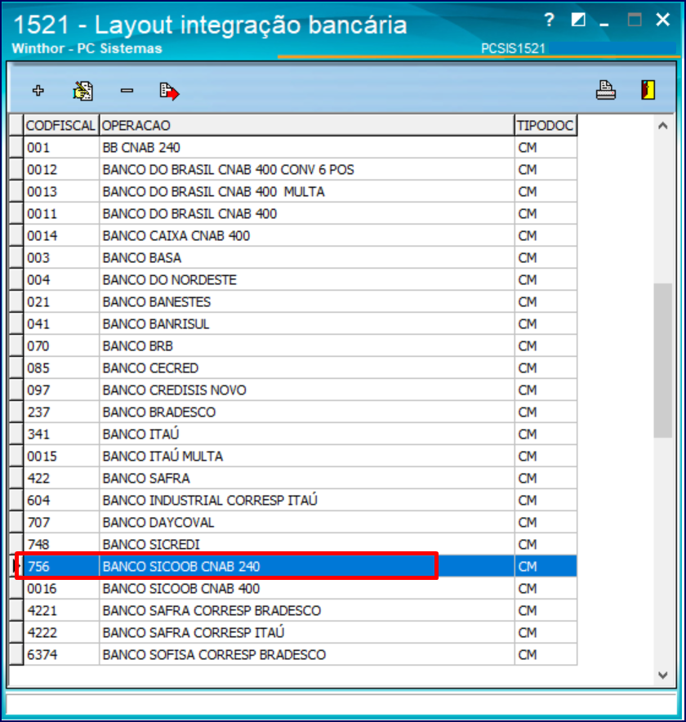Select code 341 BANCO ITAÚ row
This screenshot has height=722, width=686.
(301, 435)
